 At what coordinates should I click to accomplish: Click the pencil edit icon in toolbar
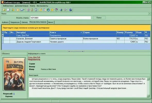coord(41,10)
